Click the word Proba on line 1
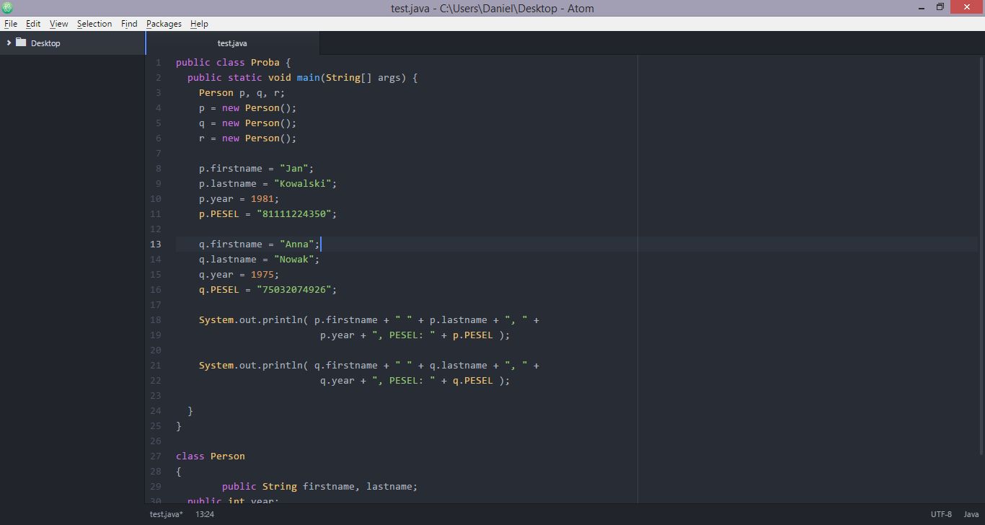This screenshot has height=525, width=985. point(265,63)
